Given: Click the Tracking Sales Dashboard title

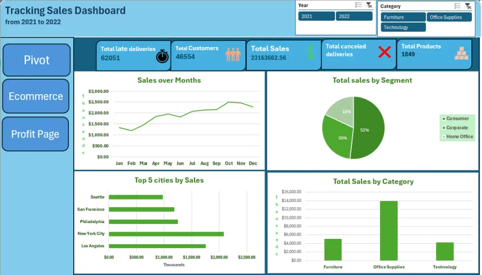Looking at the screenshot, I should pyautogui.click(x=65, y=11).
